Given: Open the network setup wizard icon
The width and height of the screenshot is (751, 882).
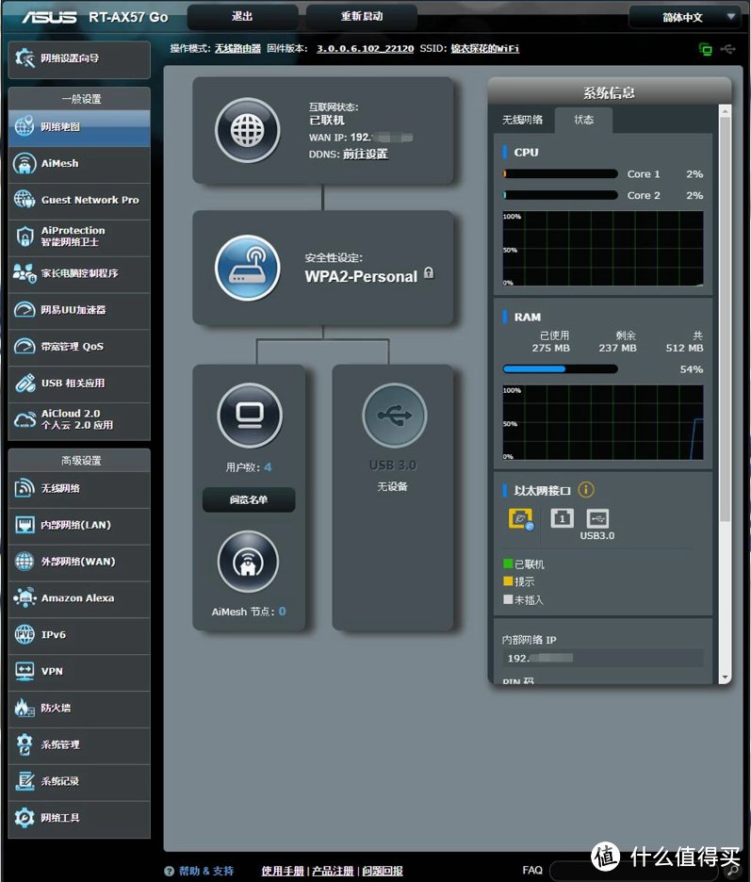Looking at the screenshot, I should (24, 58).
